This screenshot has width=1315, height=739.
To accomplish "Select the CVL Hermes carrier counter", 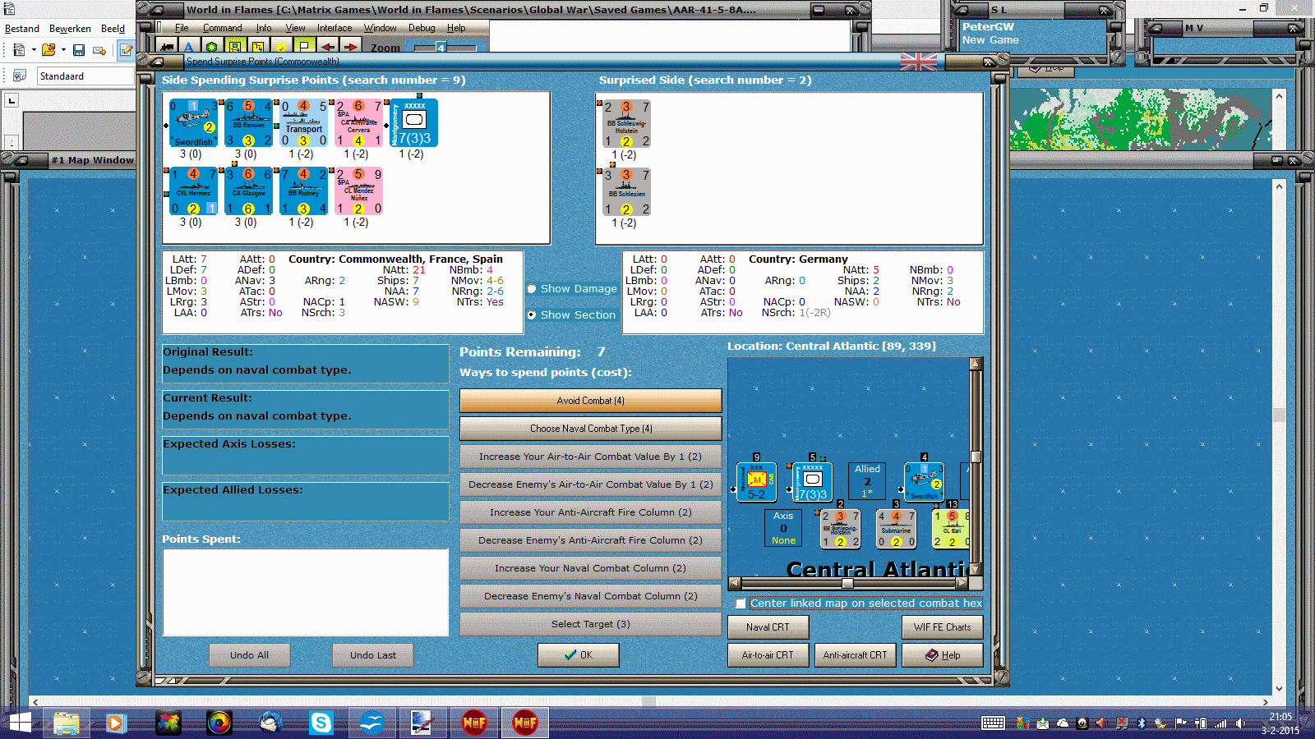I will pyautogui.click(x=193, y=191).
